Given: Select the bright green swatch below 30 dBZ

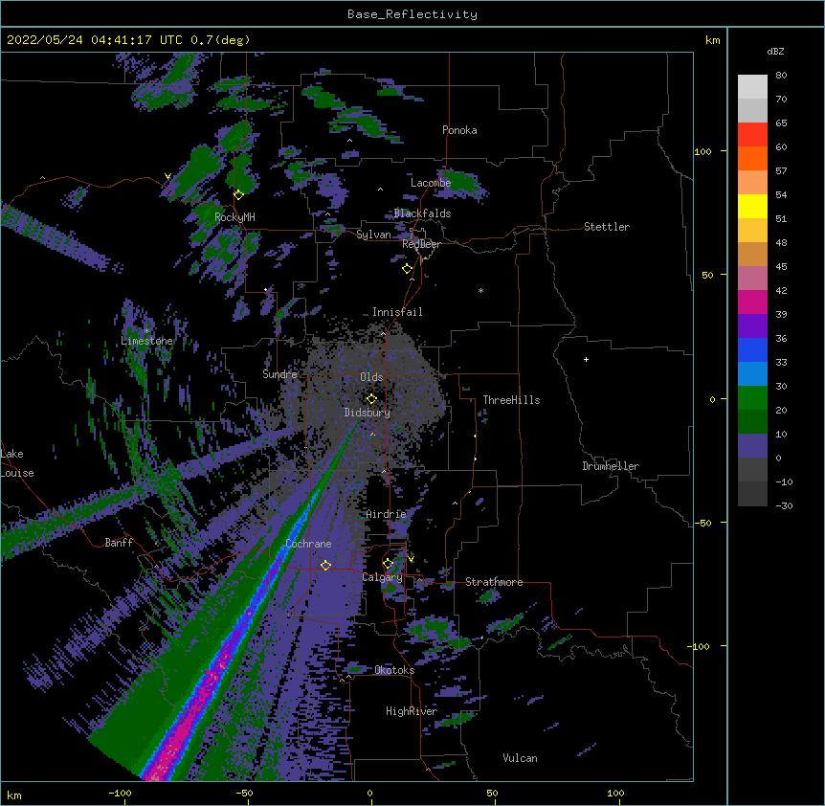Looking at the screenshot, I should tap(752, 398).
